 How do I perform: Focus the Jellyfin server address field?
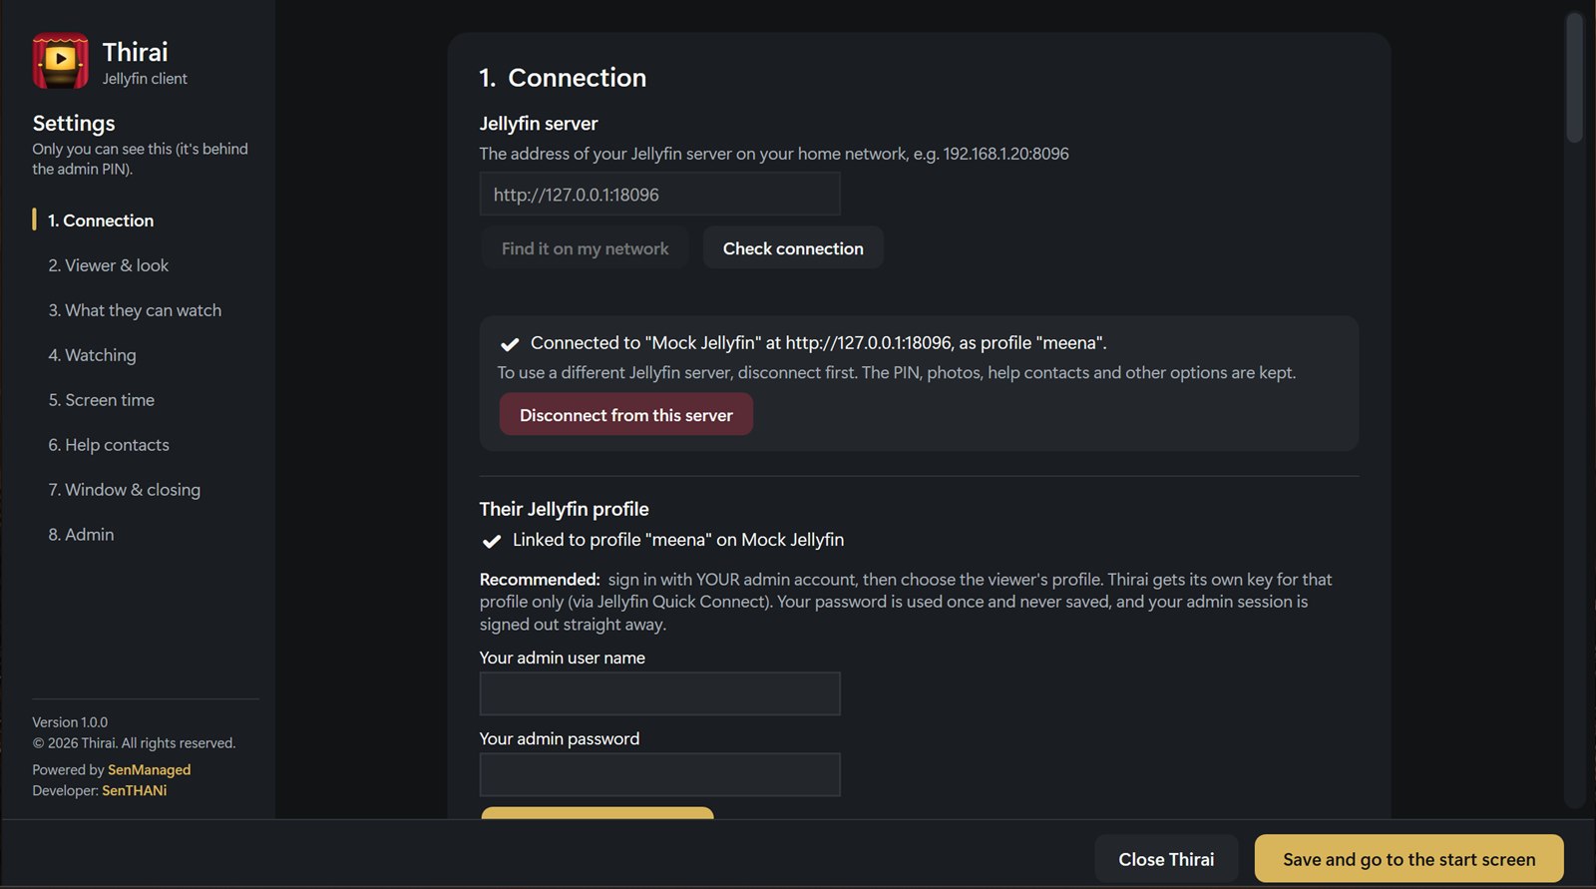[660, 195]
